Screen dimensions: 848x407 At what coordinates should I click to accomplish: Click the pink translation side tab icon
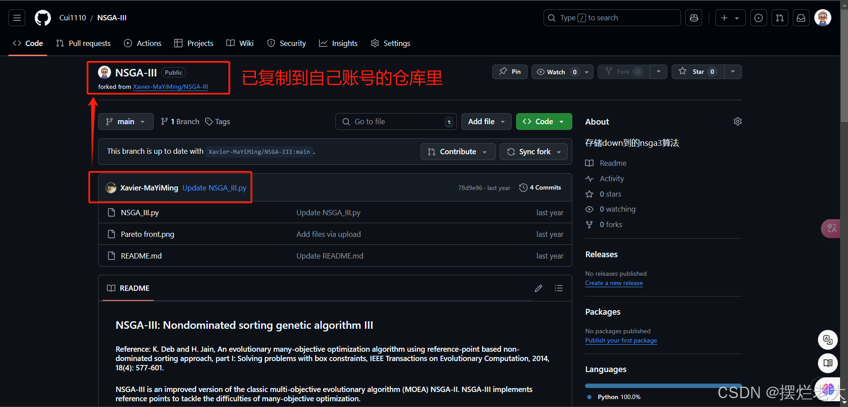[x=831, y=228]
